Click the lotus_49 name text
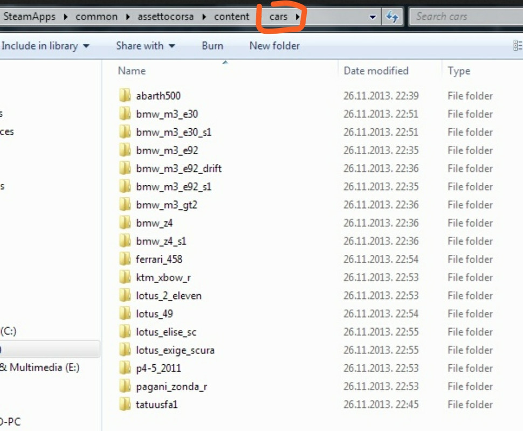The width and height of the screenshot is (523, 431). tap(154, 314)
